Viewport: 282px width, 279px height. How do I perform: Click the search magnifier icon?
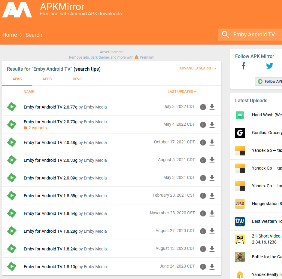click(225, 35)
